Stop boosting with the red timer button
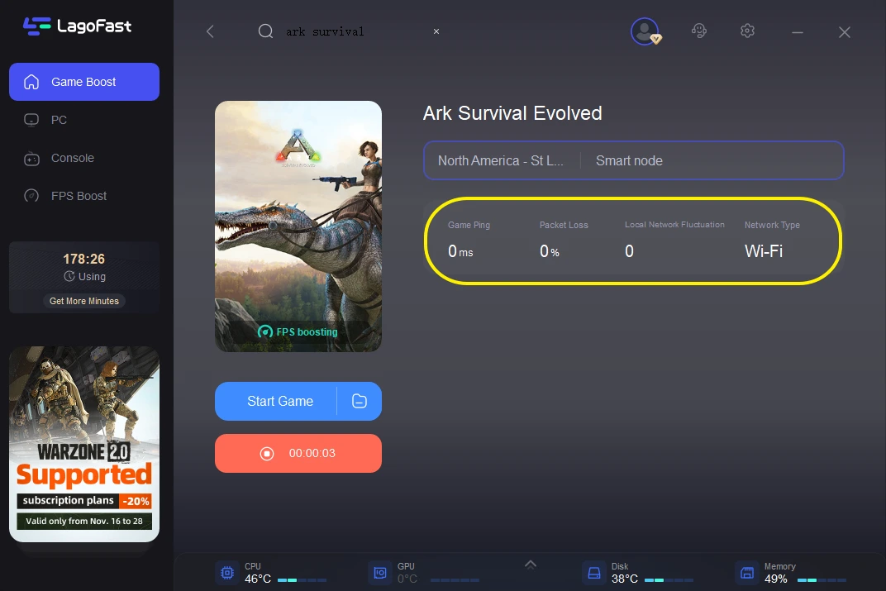Viewport: 886px width, 591px height. pyautogui.click(x=298, y=453)
